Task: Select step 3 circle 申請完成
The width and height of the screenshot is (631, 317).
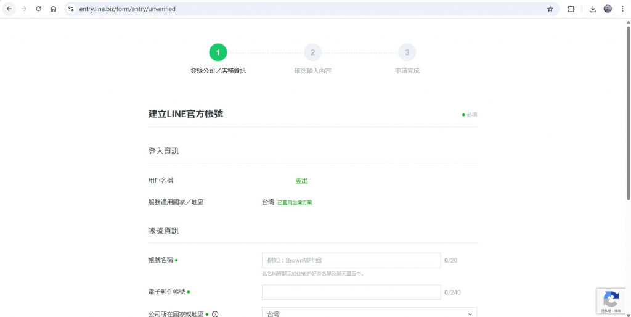Action: click(407, 52)
